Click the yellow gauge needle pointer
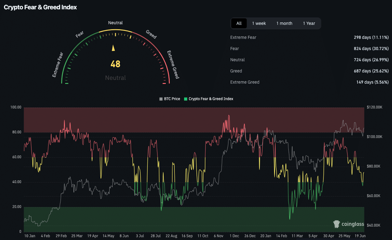This screenshot has height=240, width=392. click(x=113, y=48)
